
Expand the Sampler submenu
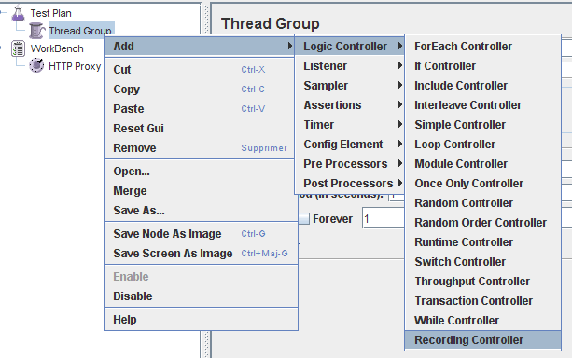click(349, 86)
